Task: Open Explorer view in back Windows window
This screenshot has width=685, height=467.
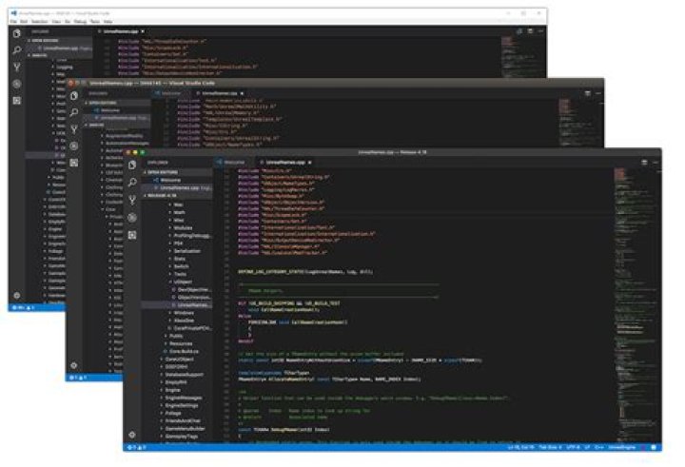Action: tap(16, 33)
